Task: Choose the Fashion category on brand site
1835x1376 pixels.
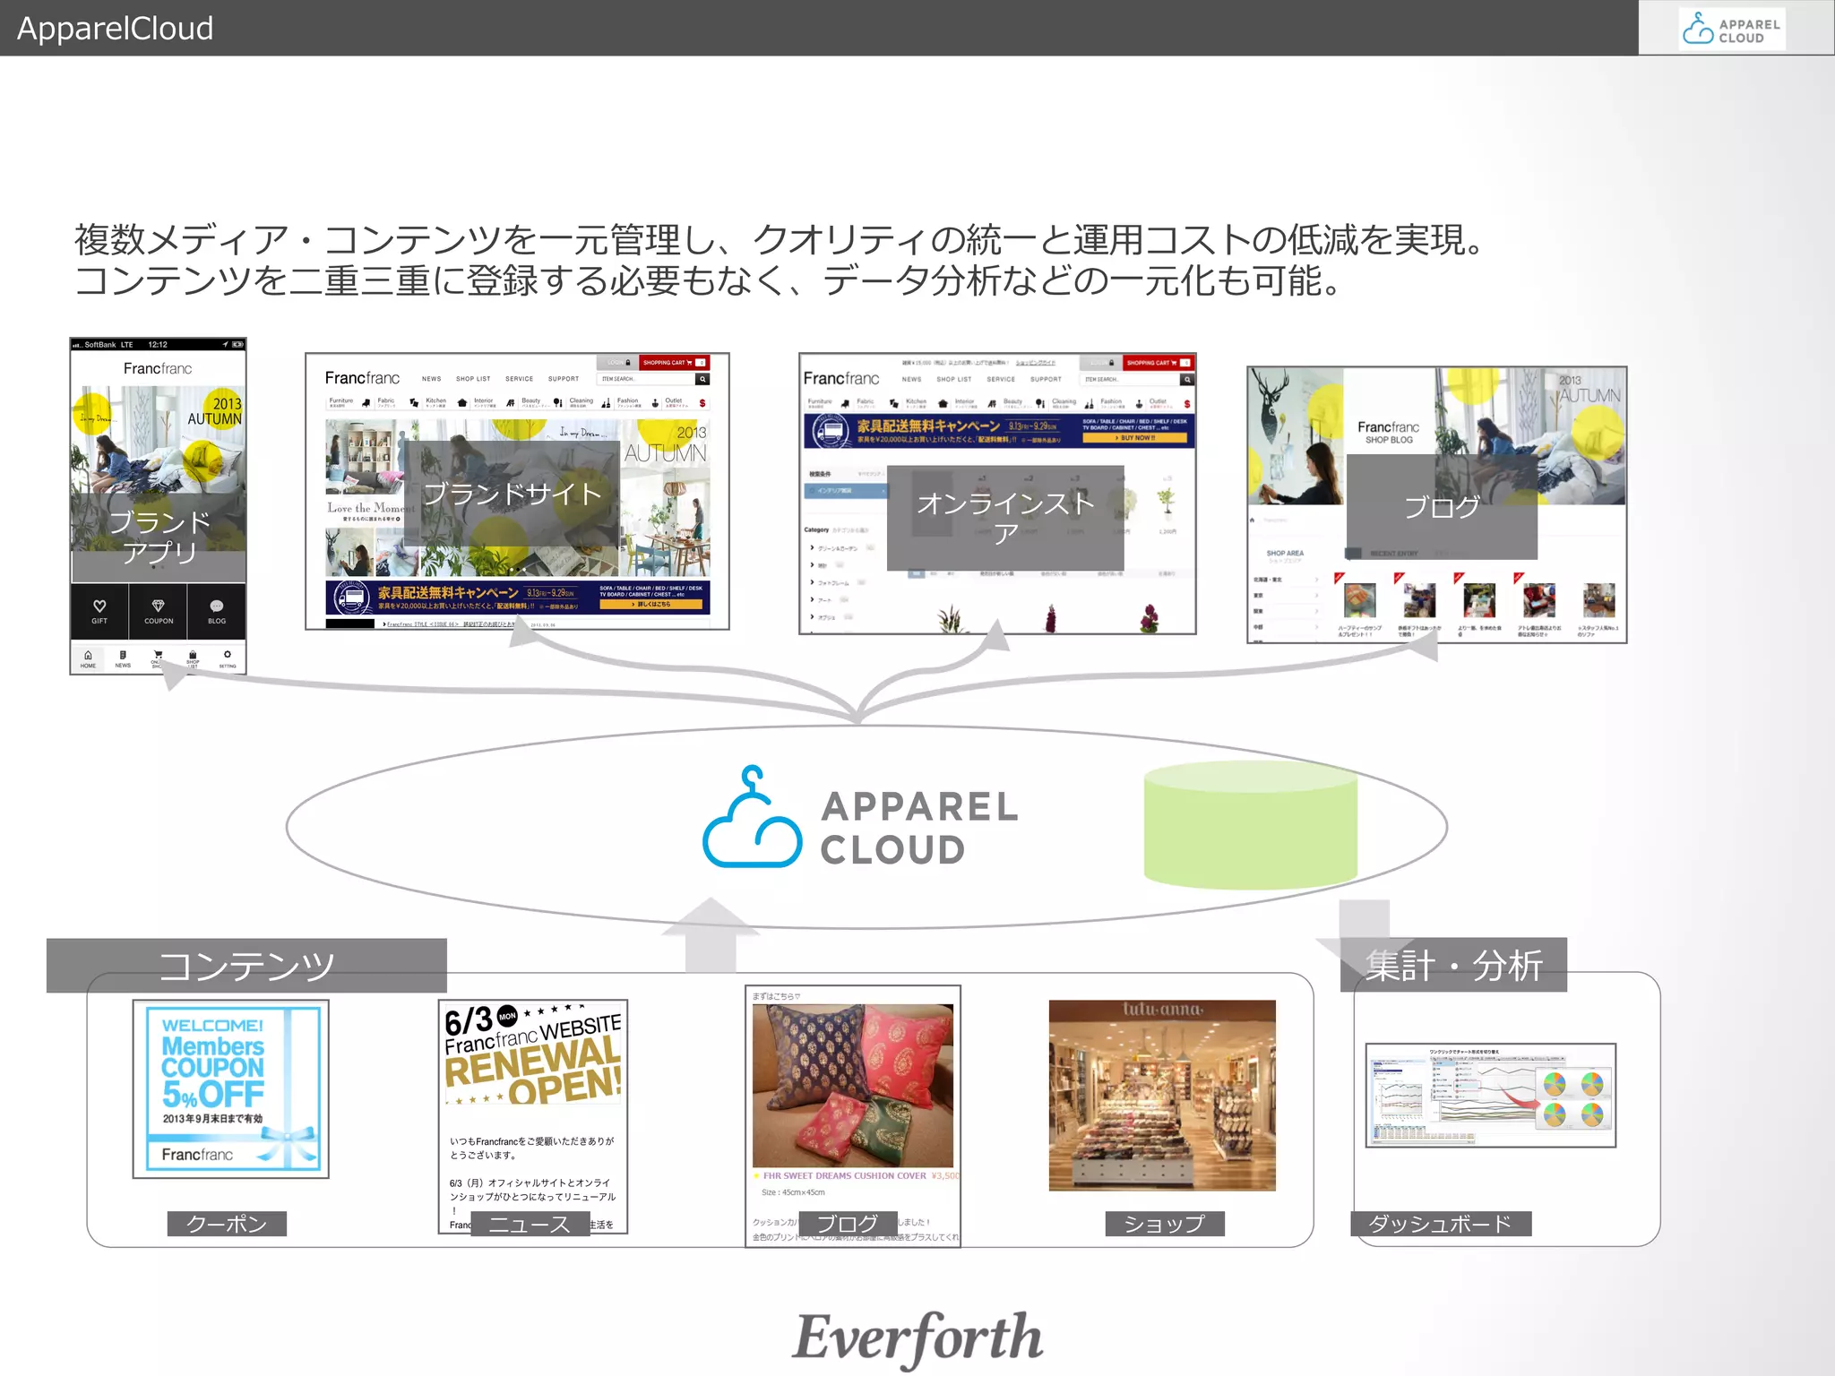Action: click(x=637, y=403)
